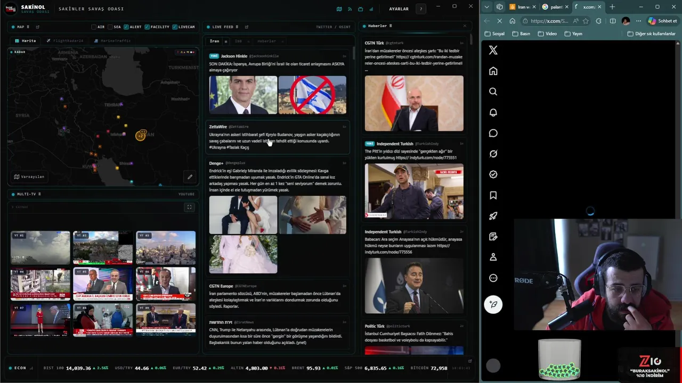Open the RSS feed icon in Sakinol header

click(350, 9)
